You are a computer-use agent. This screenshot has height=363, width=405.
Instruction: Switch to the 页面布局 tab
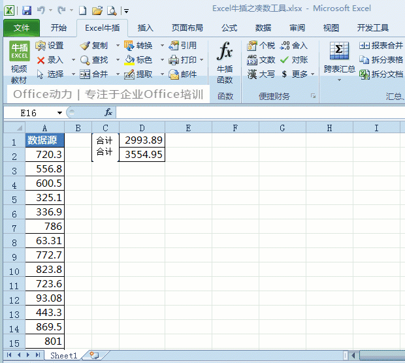[187, 28]
